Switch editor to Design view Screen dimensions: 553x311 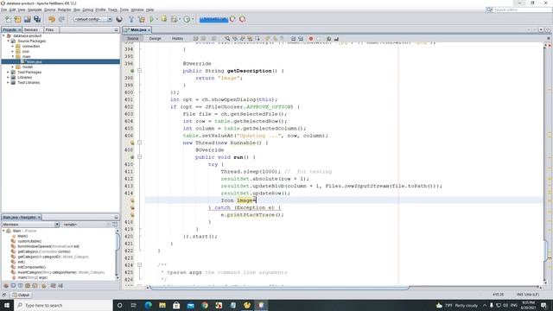155,38
